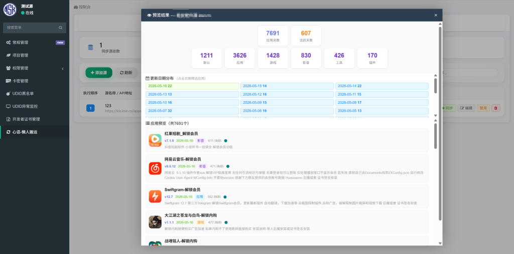This screenshot has height=254, width=514.
Task: Click the sync icon beside 心语-懒人搬运
Action: pyautogui.click(x=8, y=132)
